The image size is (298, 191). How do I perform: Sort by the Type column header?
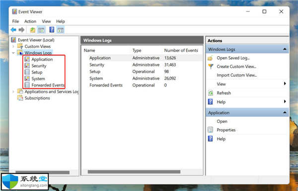137,50
